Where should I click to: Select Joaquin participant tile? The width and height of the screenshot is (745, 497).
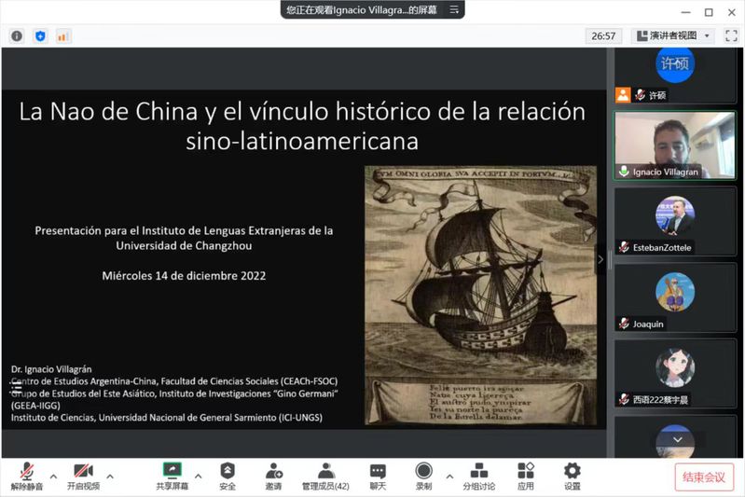point(675,297)
